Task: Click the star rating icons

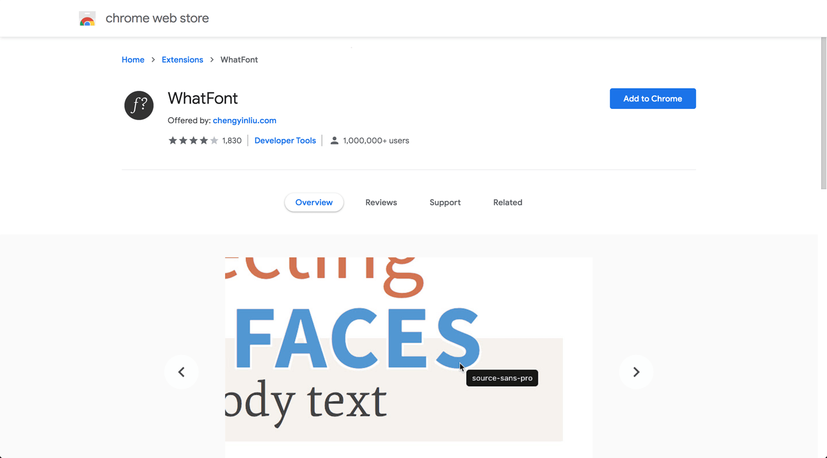Action: pos(193,140)
